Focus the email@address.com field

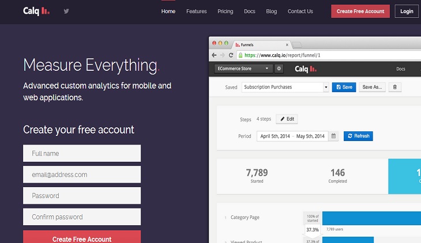click(82, 174)
